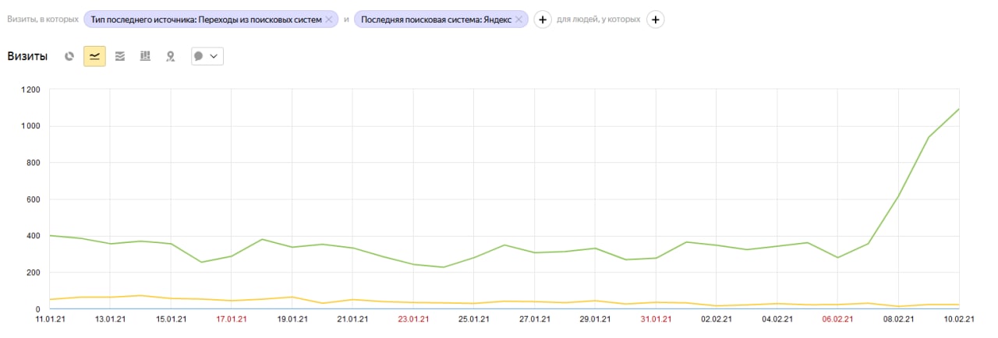Click the '10.02.21' axis date label
The width and height of the screenshot is (998, 338).
pyautogui.click(x=959, y=319)
